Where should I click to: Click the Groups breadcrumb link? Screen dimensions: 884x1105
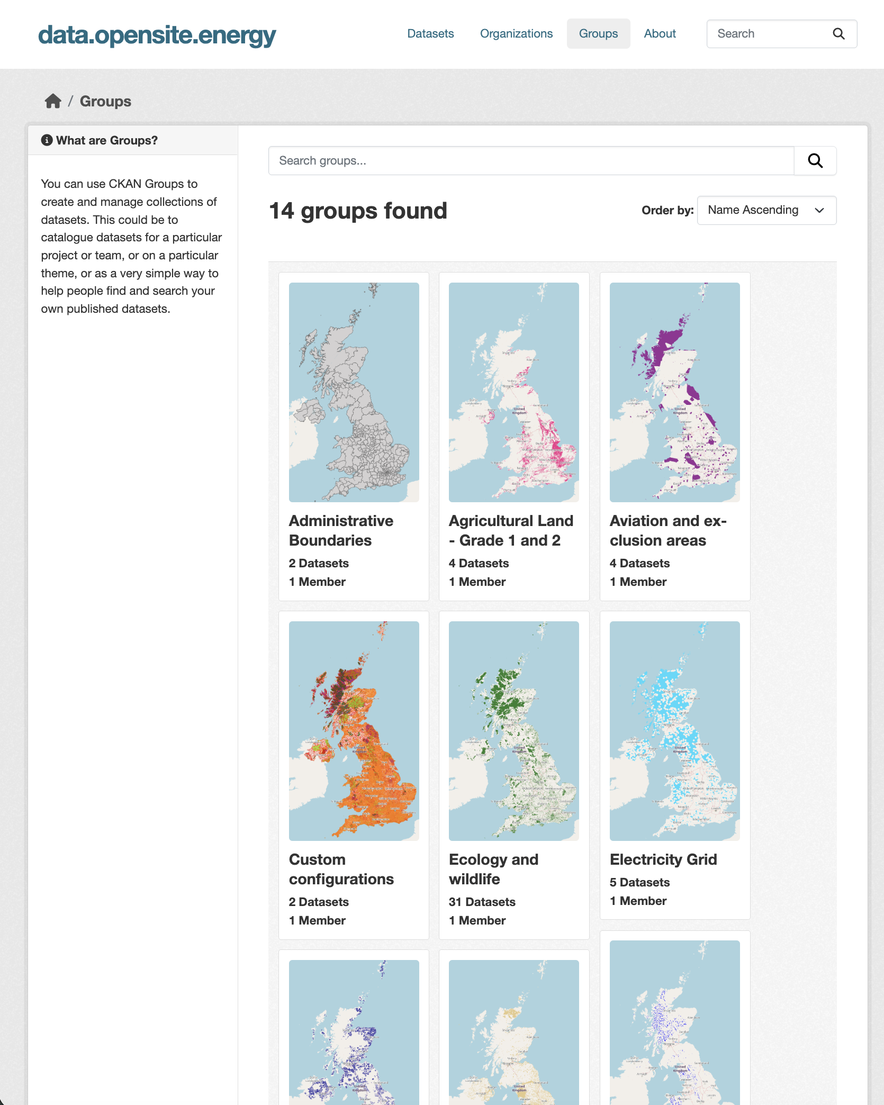pyautogui.click(x=105, y=101)
